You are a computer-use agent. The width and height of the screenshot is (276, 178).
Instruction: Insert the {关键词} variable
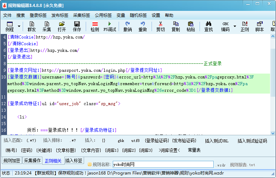(44, 150)
